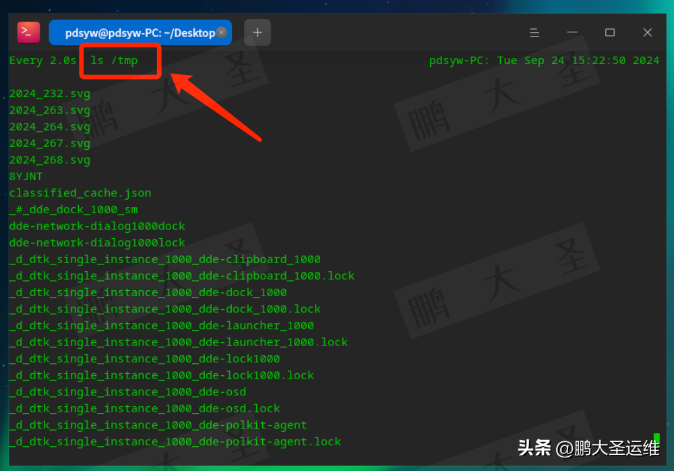This screenshot has width=674, height=471.
Task: Close the ~/Desktop terminal tab
Action: point(221,32)
